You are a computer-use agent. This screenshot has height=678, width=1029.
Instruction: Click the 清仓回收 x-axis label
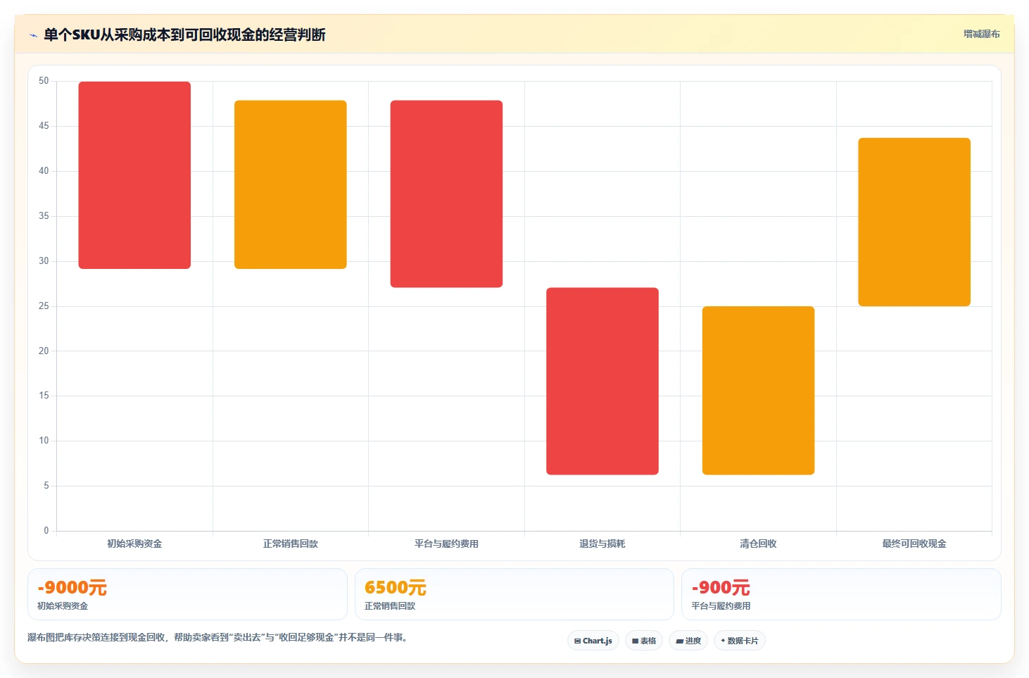pyautogui.click(x=758, y=544)
